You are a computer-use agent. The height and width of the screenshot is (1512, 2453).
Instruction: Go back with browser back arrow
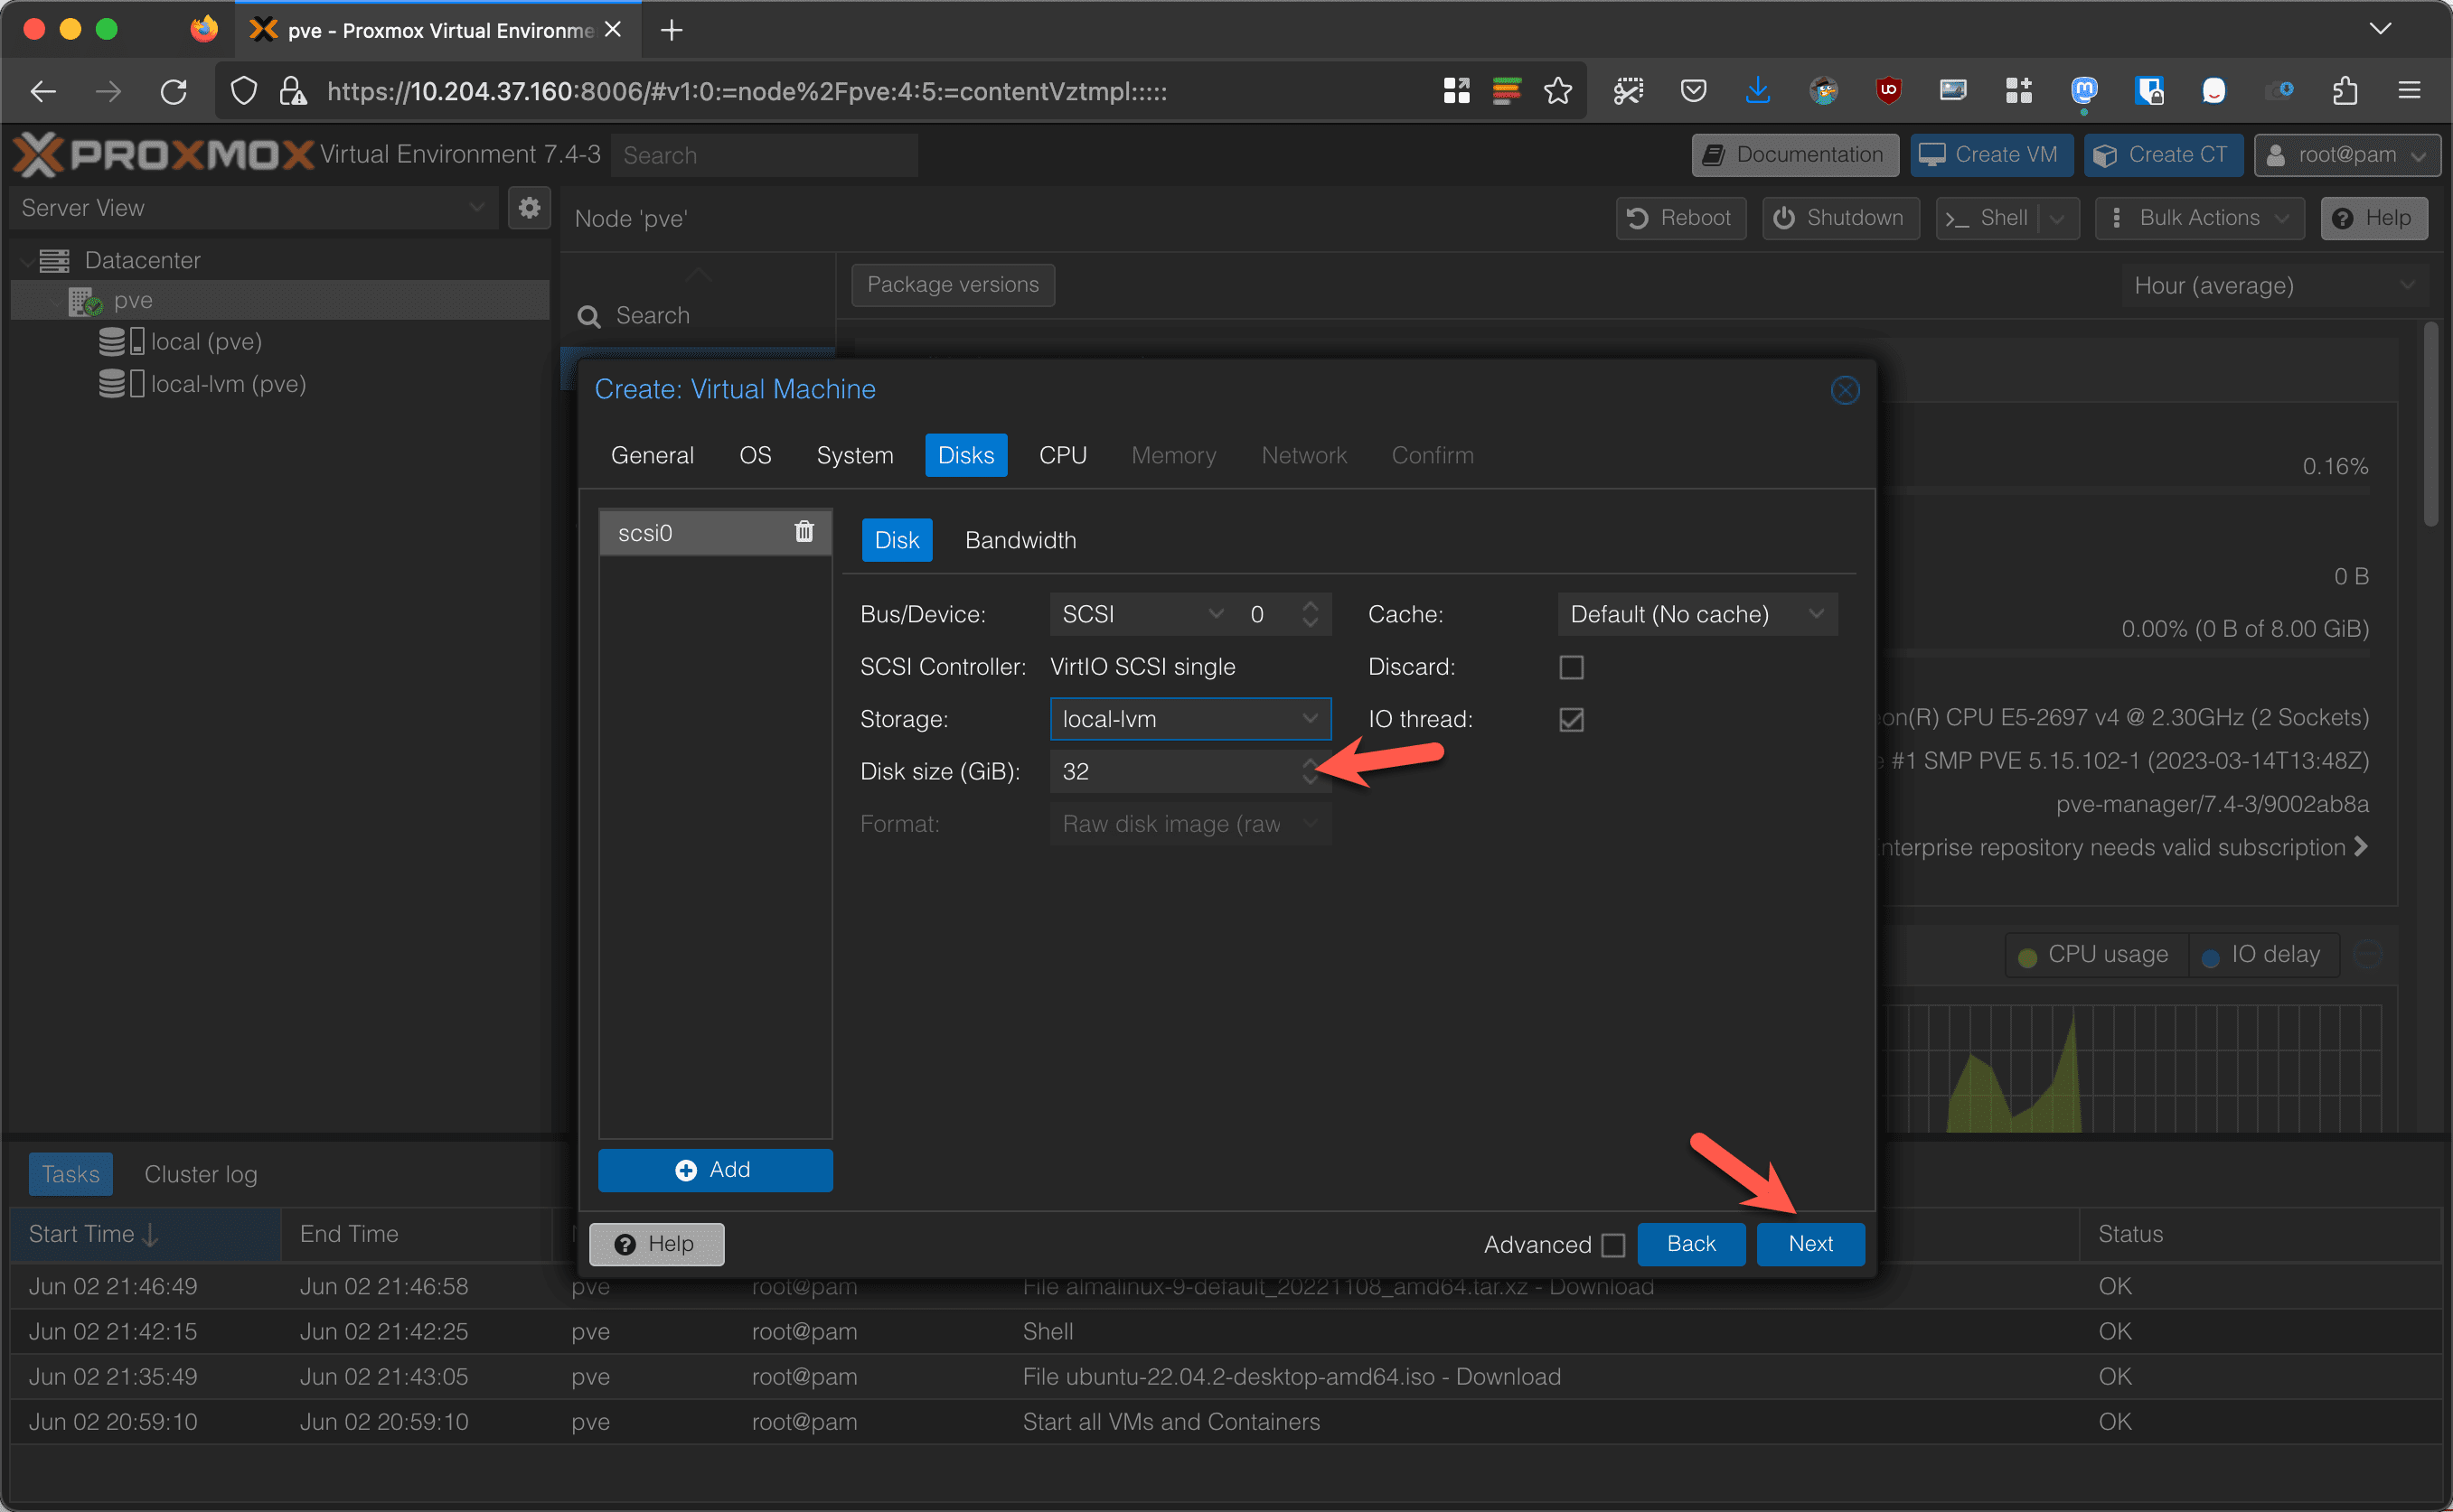tap(43, 91)
